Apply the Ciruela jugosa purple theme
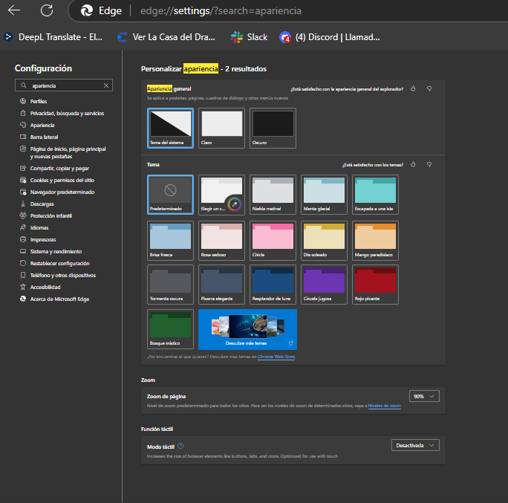508x503 pixels. pos(324,283)
